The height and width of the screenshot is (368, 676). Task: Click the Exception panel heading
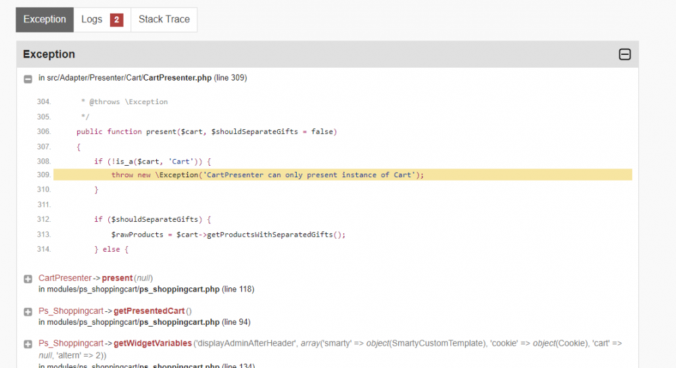pyautogui.click(x=49, y=54)
